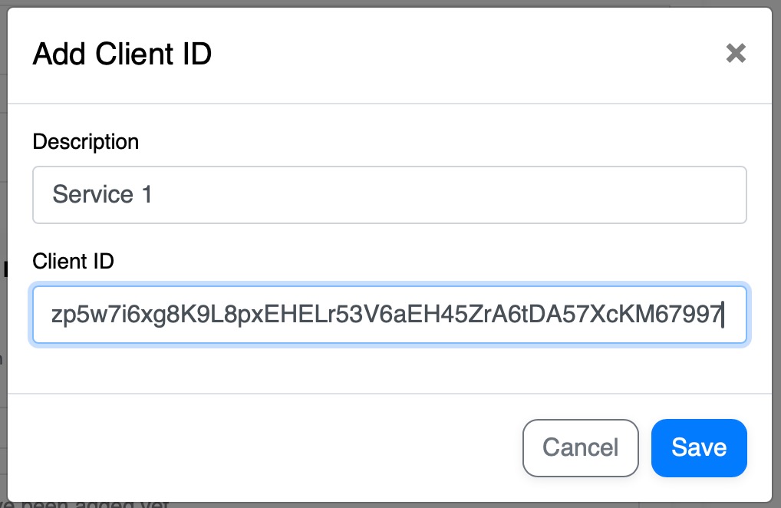Viewport: 781px width, 508px height.
Task: Click the blank header area beside the title
Action: click(x=460, y=54)
